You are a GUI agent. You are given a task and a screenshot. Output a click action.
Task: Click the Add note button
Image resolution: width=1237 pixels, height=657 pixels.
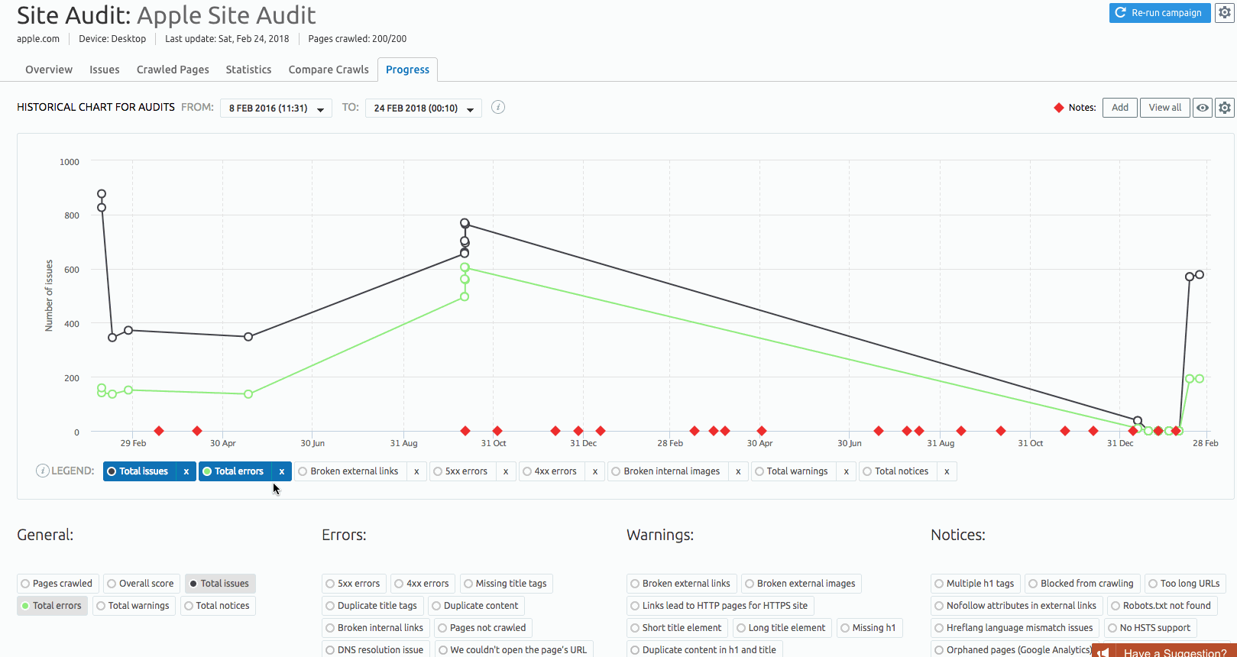click(1119, 108)
